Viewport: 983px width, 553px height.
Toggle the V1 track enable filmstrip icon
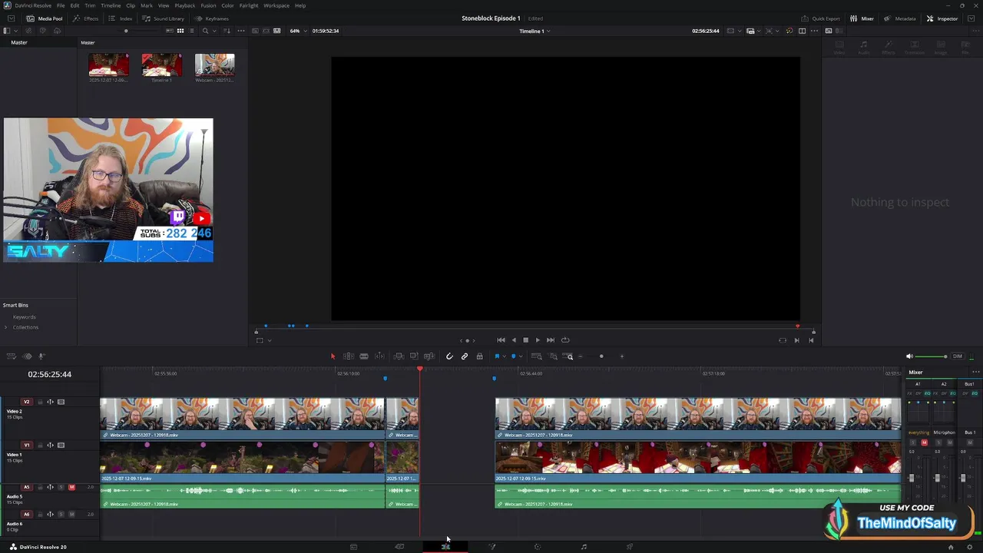[61, 445]
